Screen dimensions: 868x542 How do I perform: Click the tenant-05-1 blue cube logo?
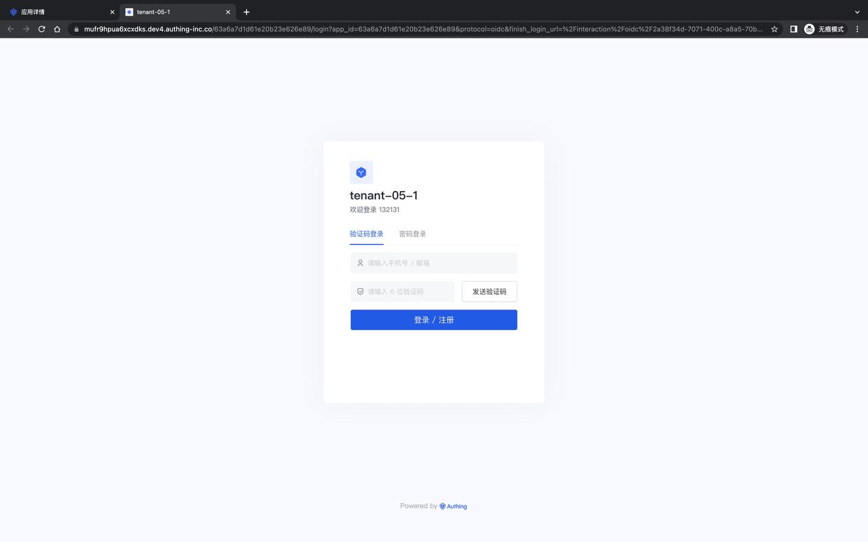point(361,173)
